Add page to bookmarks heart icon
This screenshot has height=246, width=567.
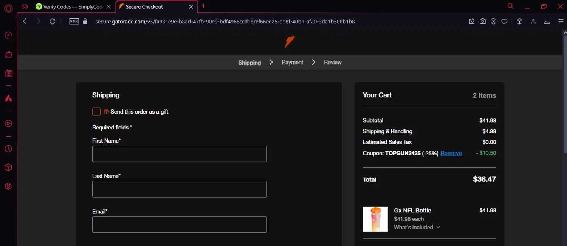pos(504,22)
